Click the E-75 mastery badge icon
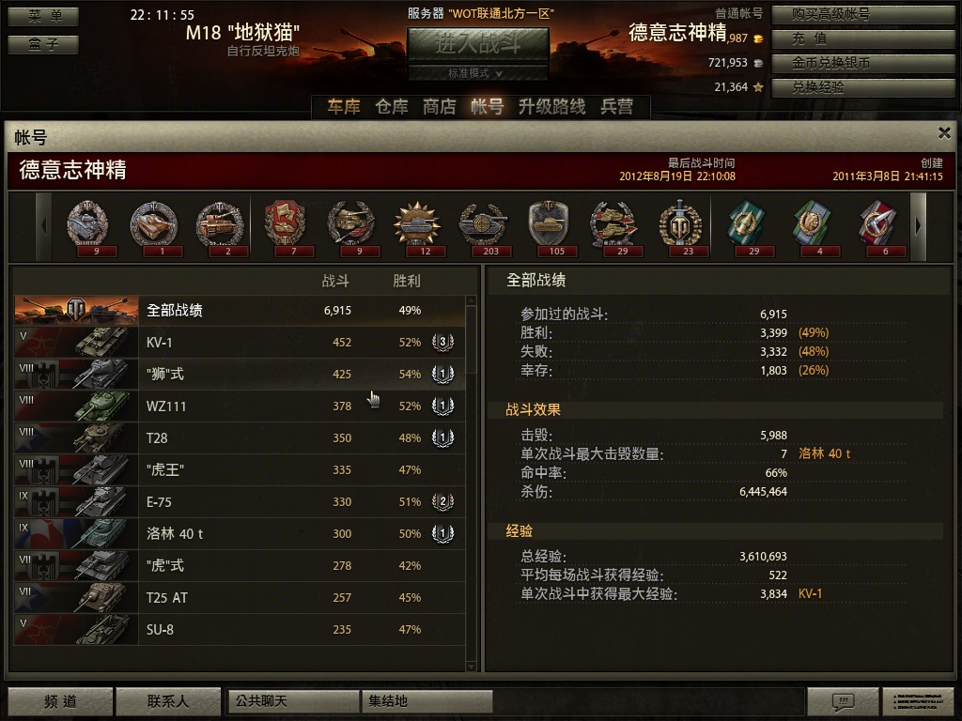 442,501
